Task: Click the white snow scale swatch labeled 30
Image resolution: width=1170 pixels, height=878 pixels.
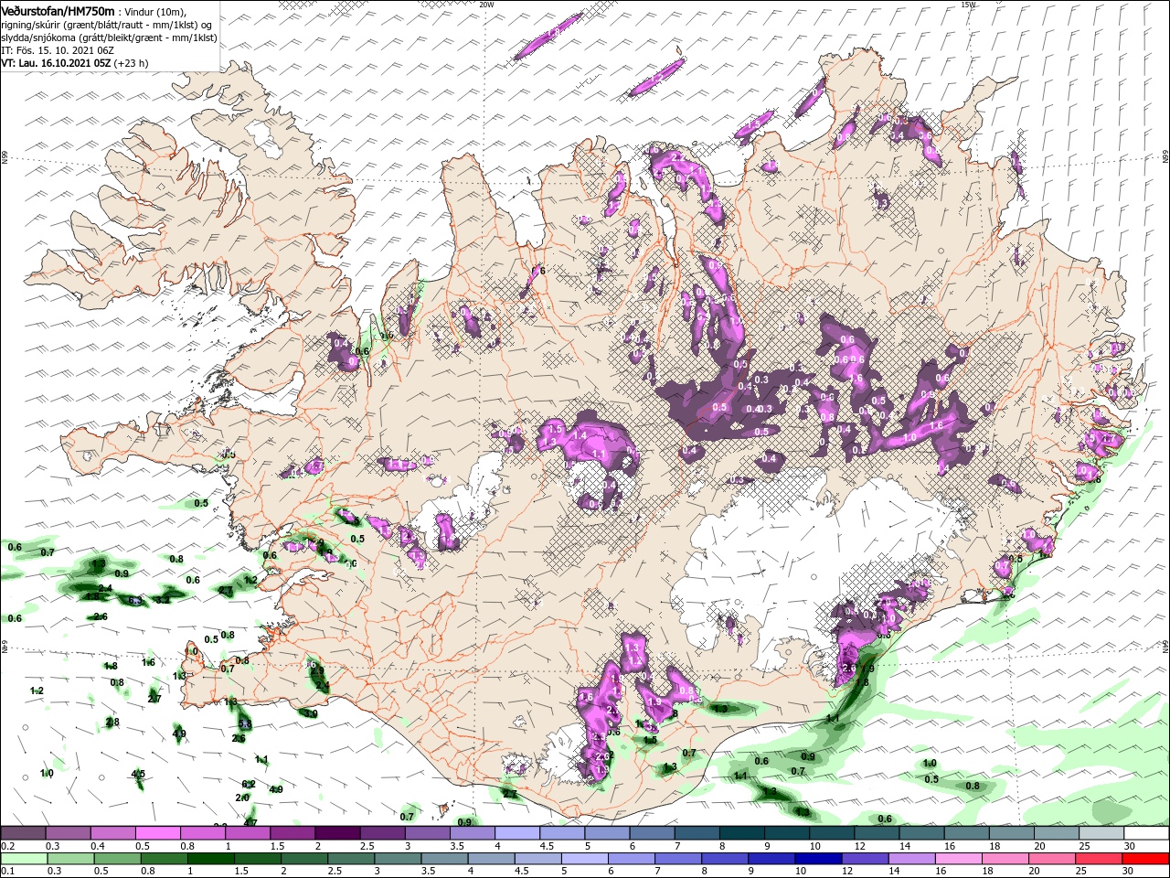Action: point(1146,833)
